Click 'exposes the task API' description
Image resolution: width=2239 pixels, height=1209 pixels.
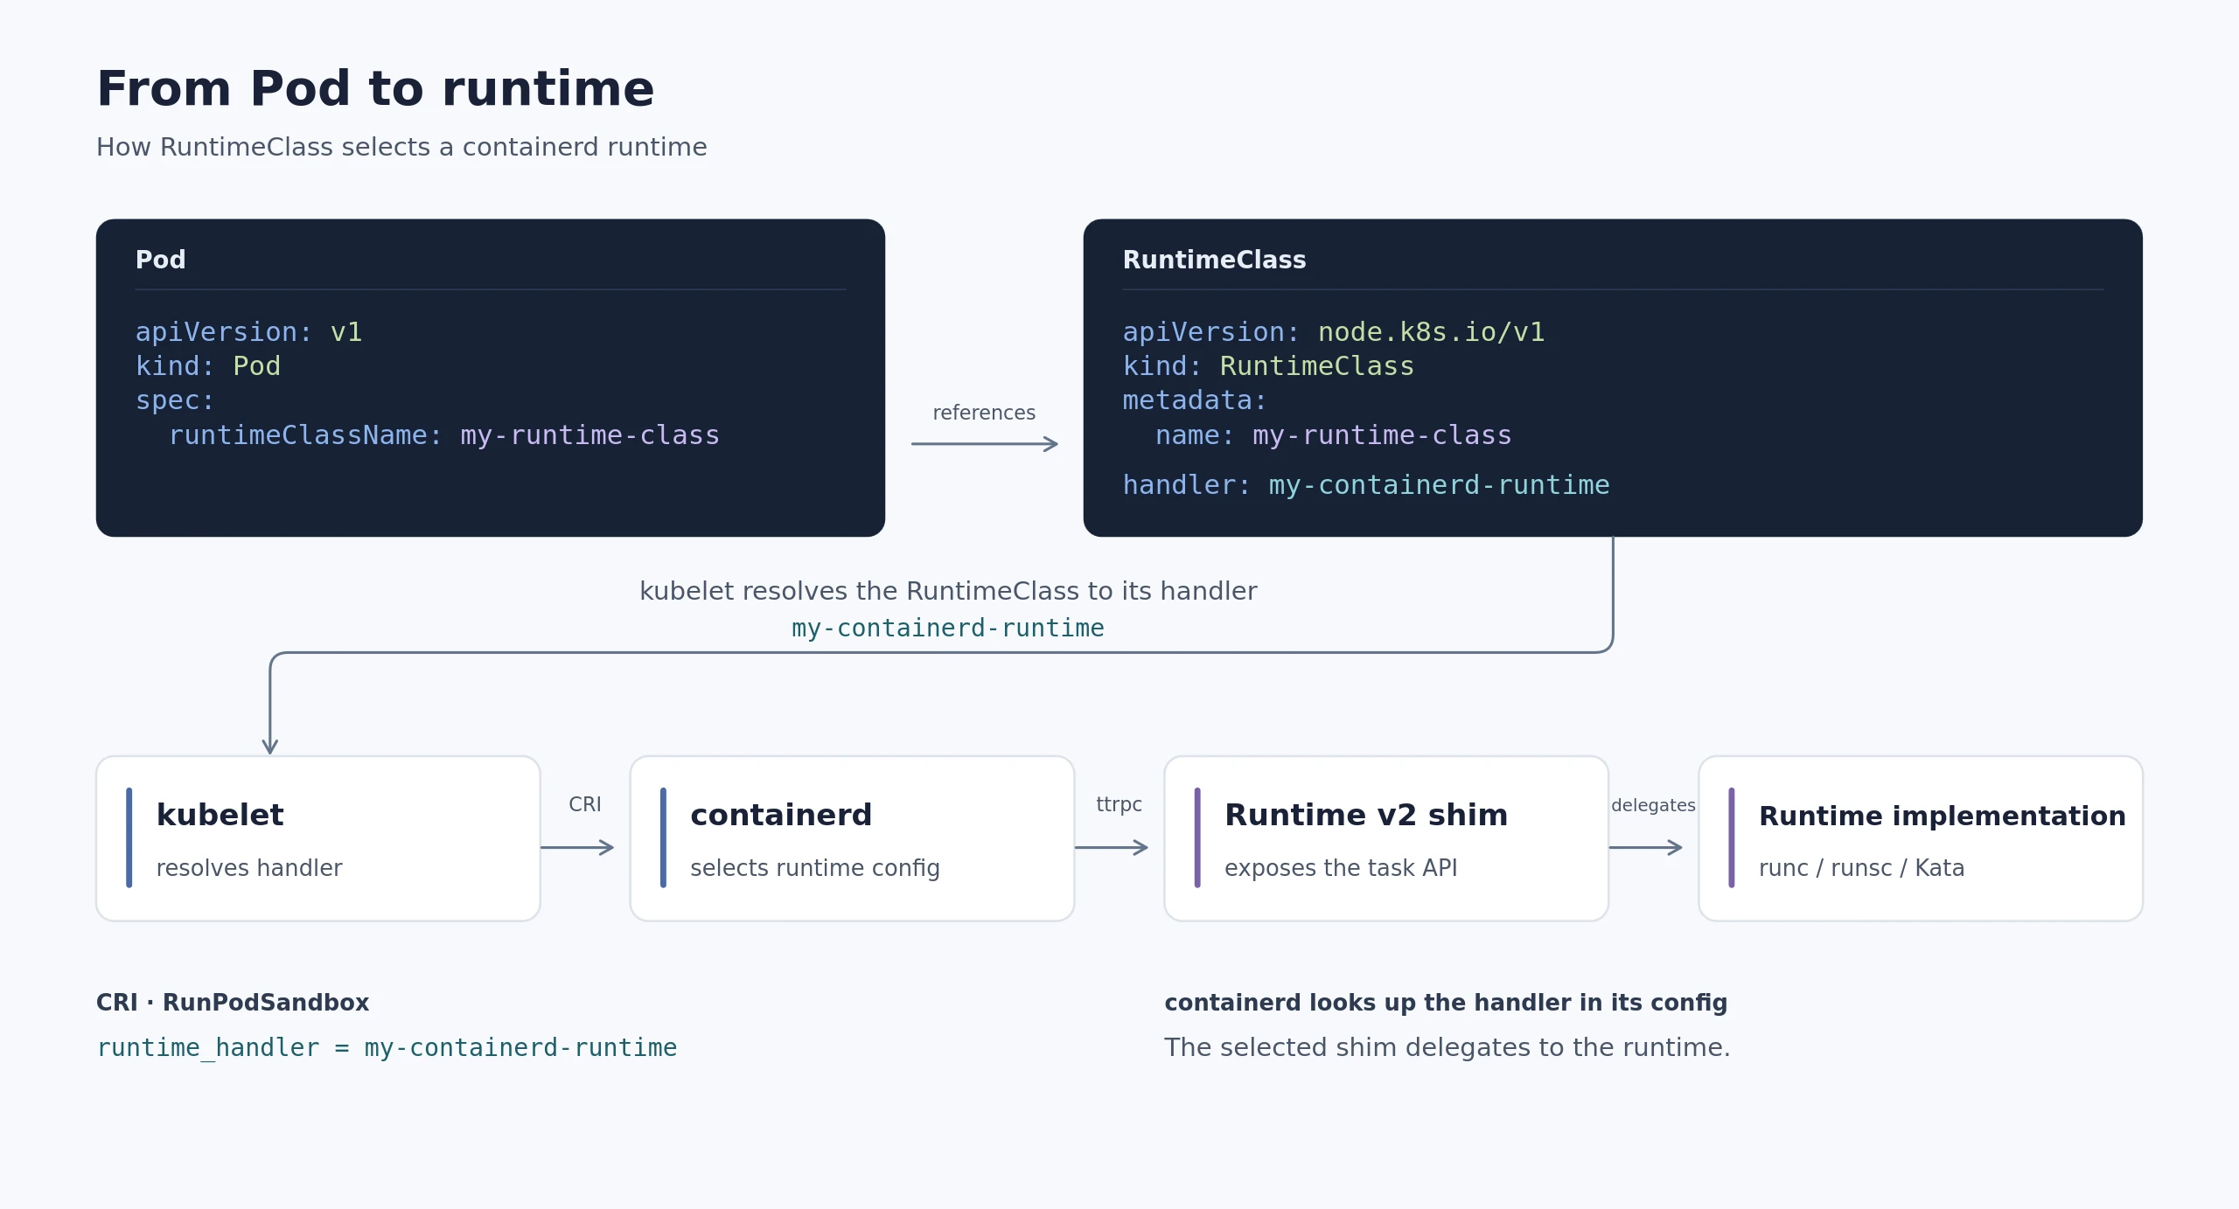tap(1341, 868)
